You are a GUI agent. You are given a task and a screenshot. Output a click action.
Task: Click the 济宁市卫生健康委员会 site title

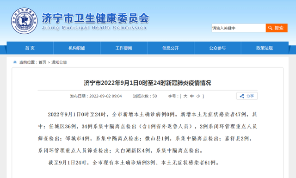tap(95, 18)
